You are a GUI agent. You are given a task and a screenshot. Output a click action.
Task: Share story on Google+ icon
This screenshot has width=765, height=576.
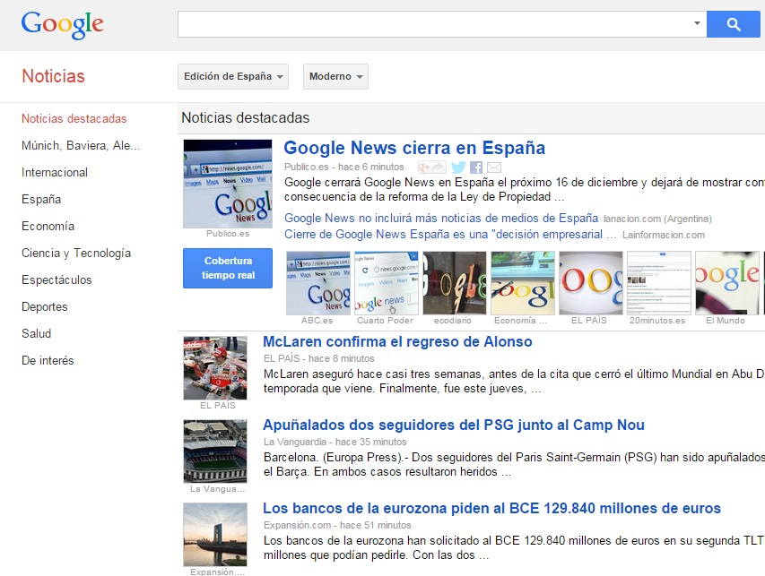[431, 168]
